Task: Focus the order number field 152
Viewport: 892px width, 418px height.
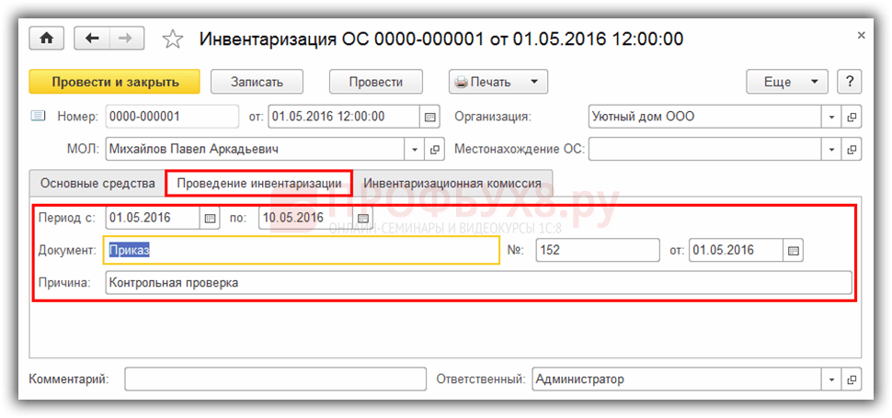Action: 598,251
